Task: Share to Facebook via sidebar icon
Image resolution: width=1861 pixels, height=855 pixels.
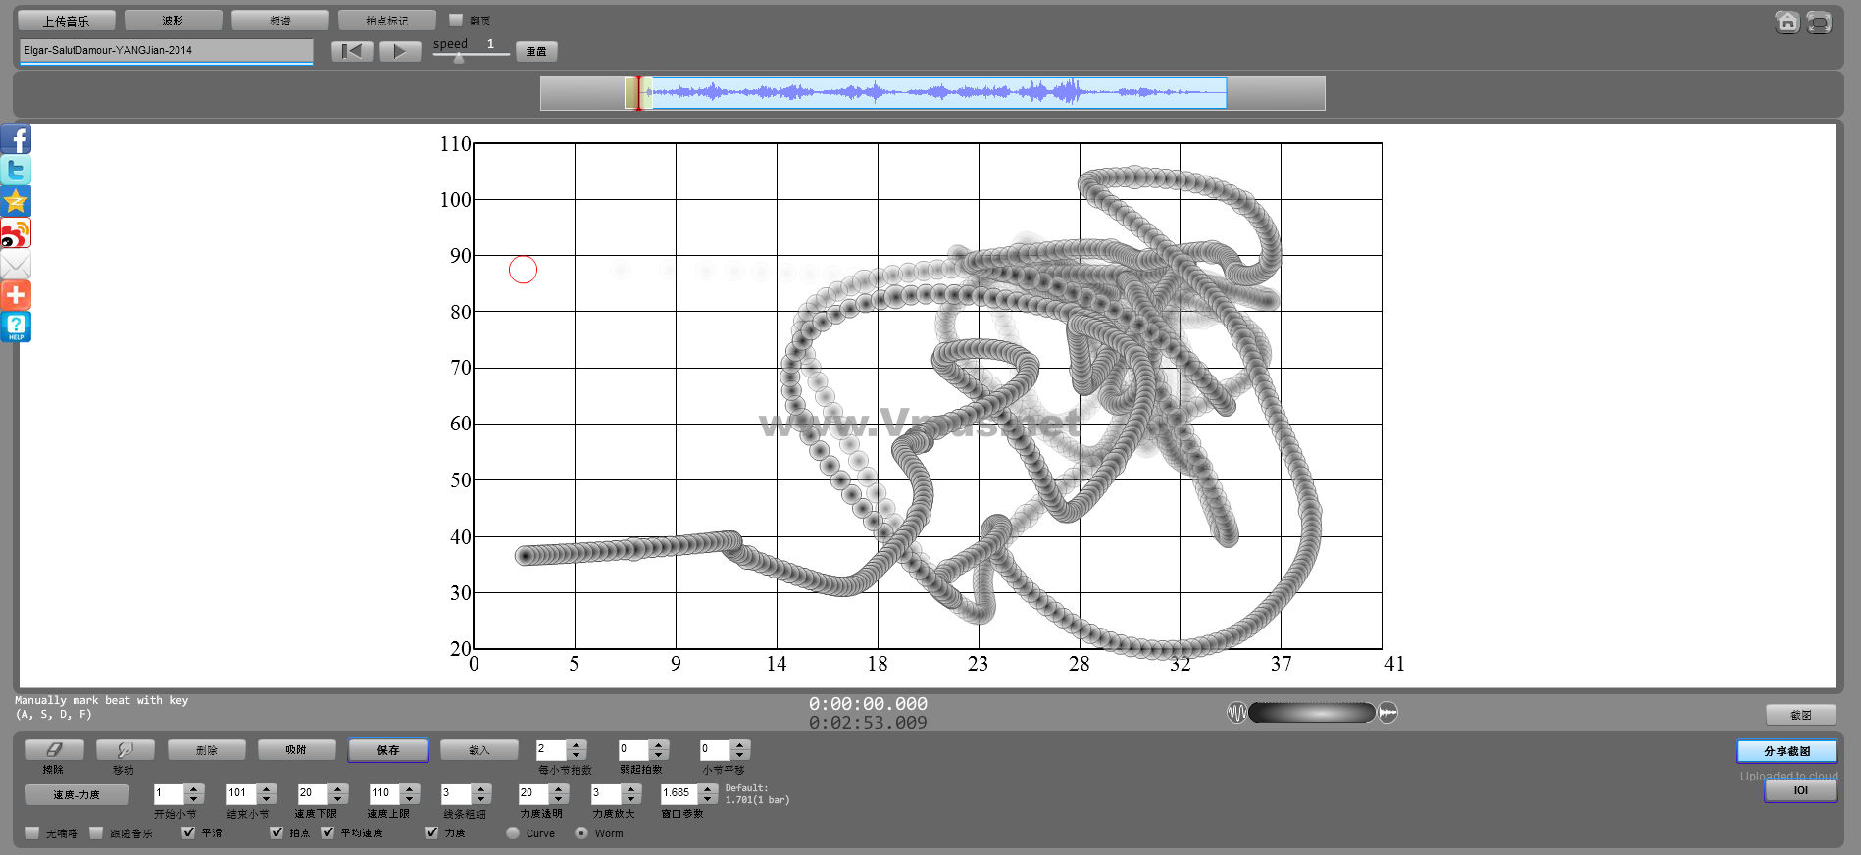Action: (16, 139)
